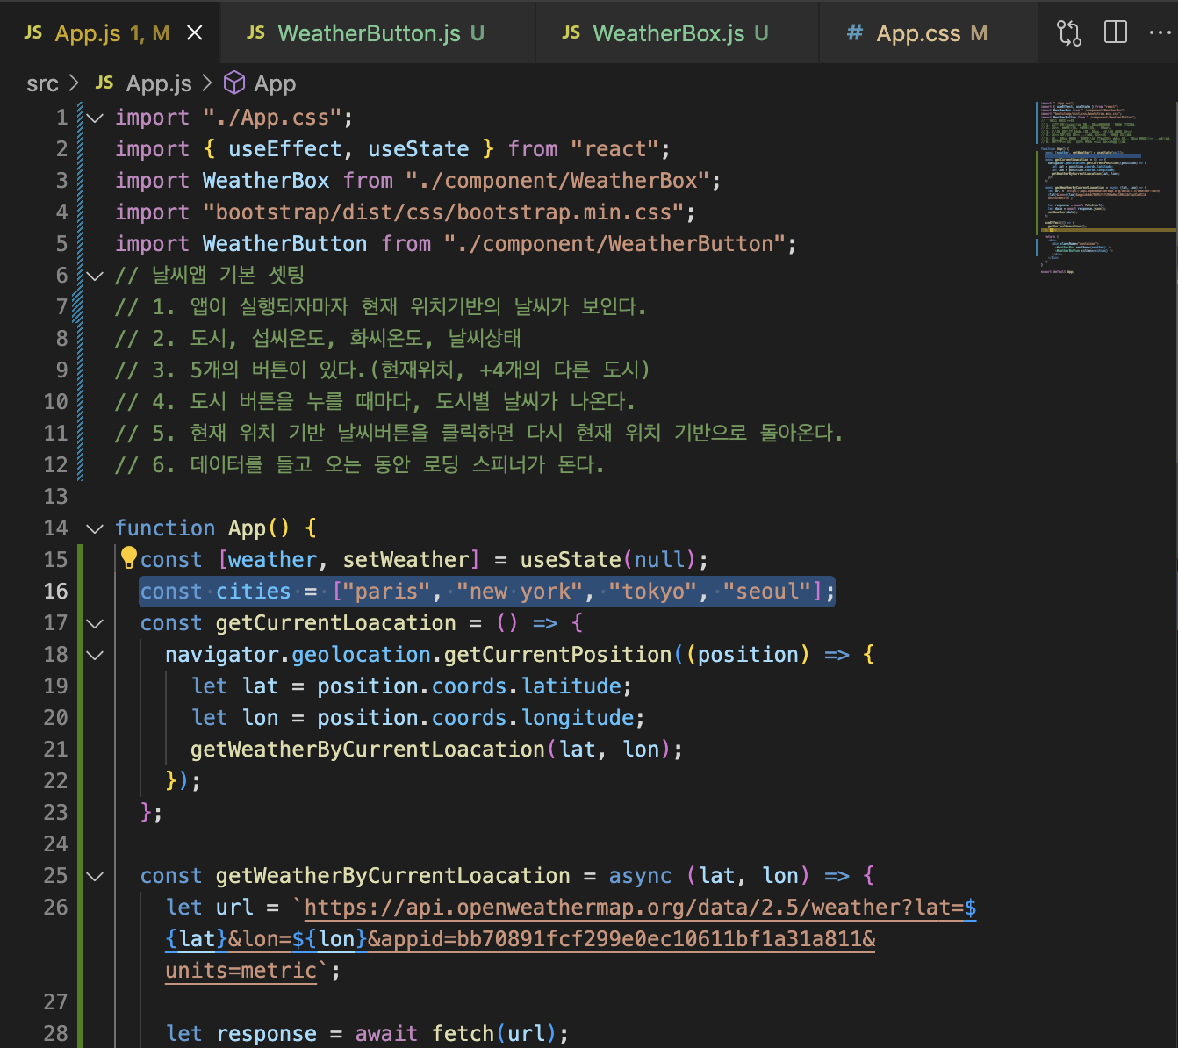Click the cube symbol icon in breadcrumb
The image size is (1178, 1048).
234,83
